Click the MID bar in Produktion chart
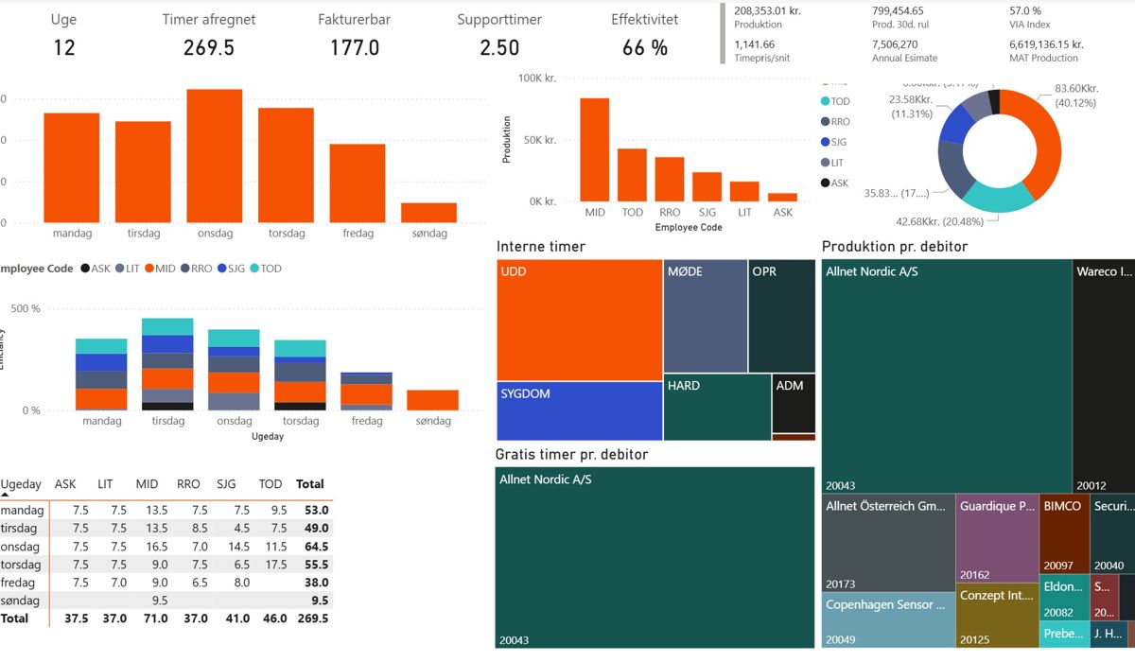This screenshot has width=1135, height=662. 595,149
